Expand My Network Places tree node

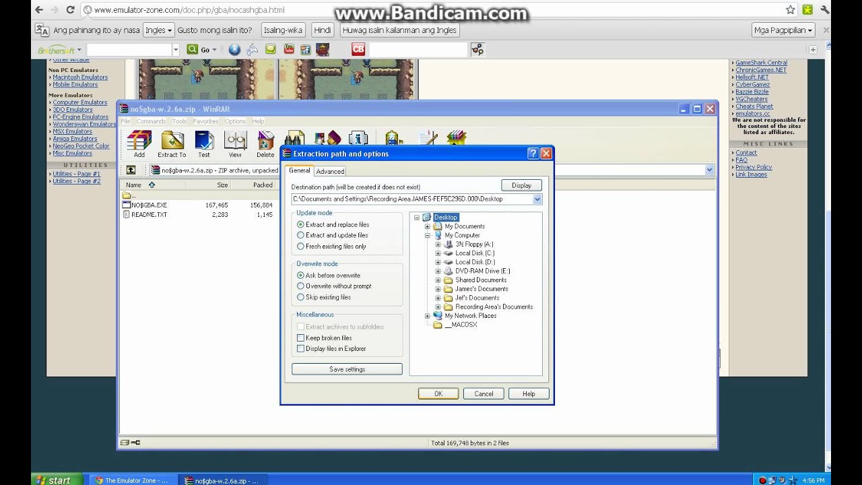coord(427,316)
